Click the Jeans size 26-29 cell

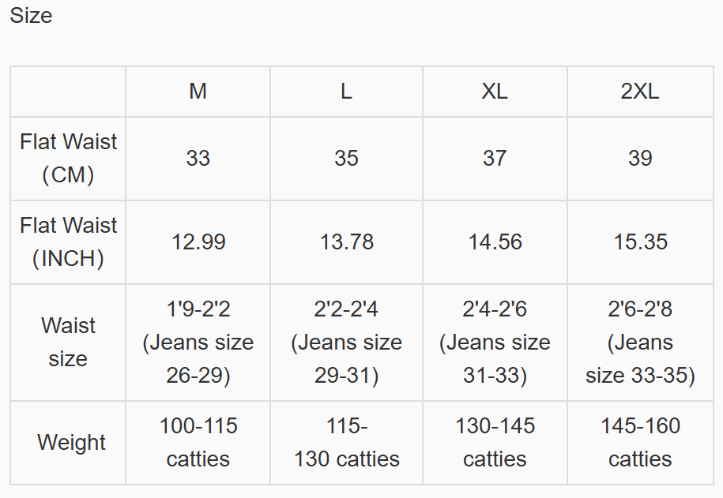click(198, 343)
